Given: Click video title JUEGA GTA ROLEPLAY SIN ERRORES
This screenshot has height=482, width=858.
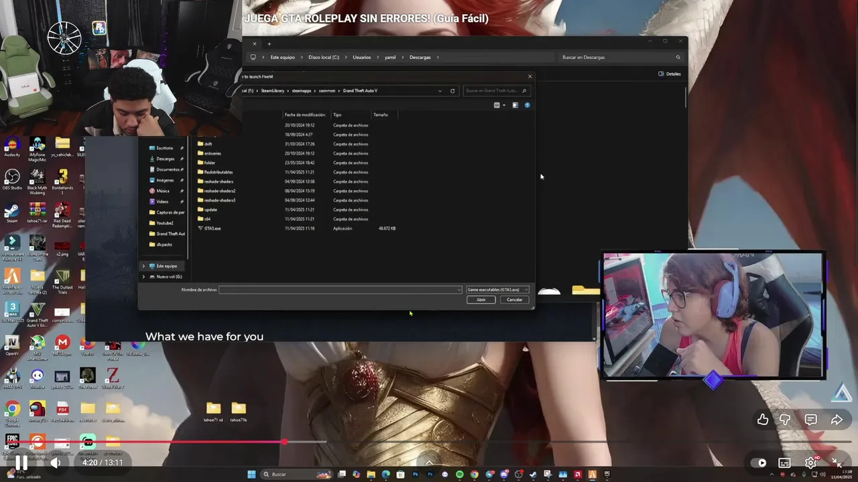Looking at the screenshot, I should 366,19.
